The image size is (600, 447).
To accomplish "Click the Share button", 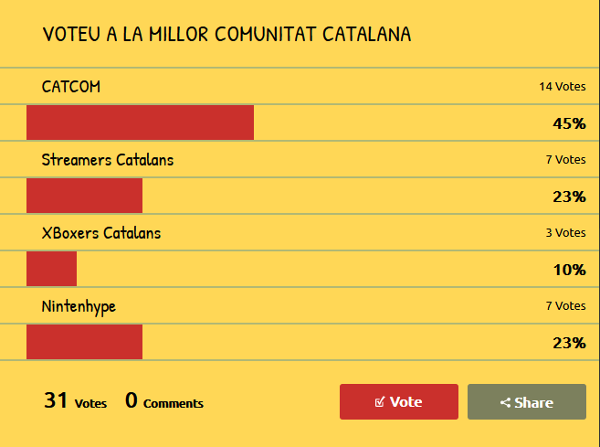I will point(527,401).
